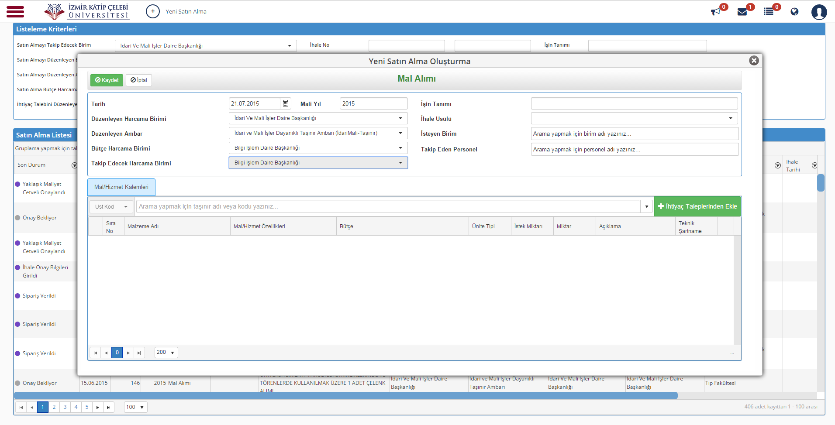Expand Düzenleyen Harcama Birimi dropdown
This screenshot has height=425, width=835.
click(x=318, y=118)
